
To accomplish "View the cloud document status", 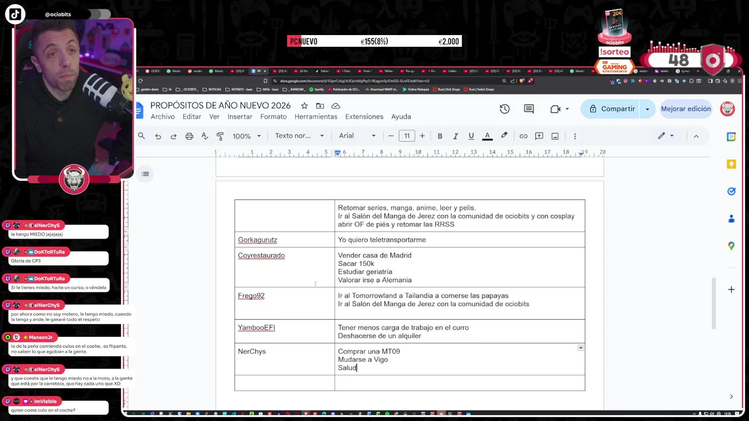I will 336,106.
